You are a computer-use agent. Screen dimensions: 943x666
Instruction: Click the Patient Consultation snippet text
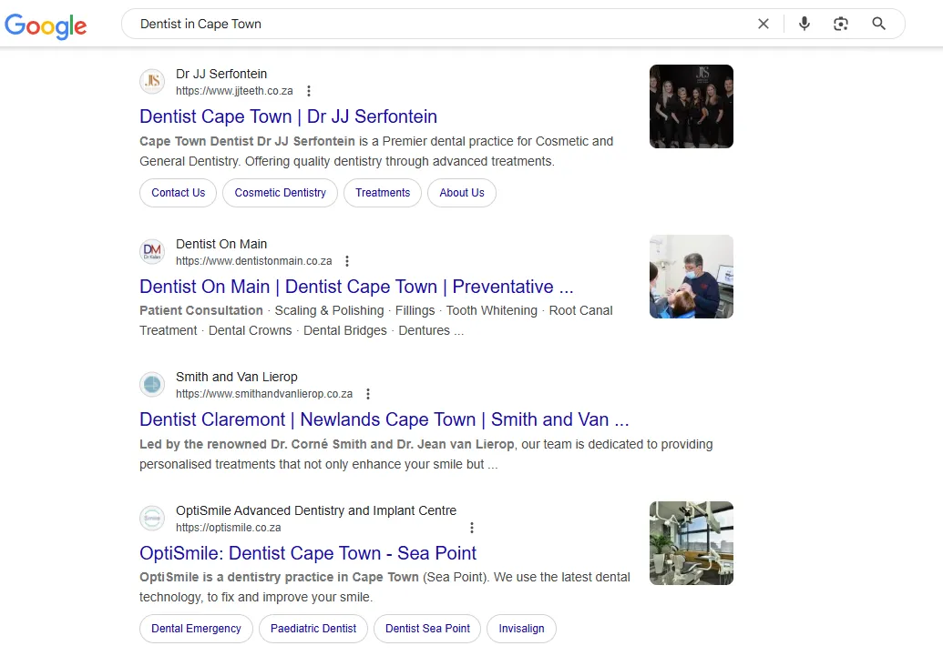tap(201, 310)
